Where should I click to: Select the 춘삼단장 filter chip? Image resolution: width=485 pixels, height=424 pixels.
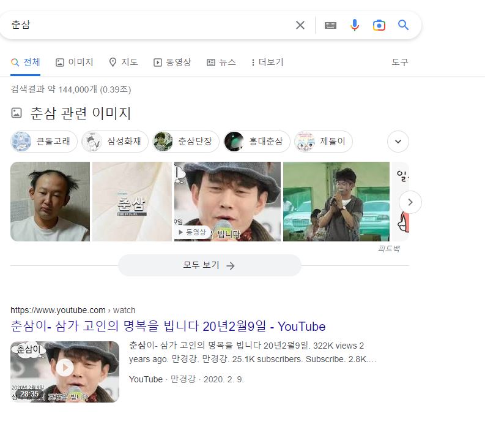coord(185,142)
